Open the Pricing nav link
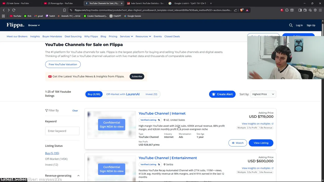The image size is (324, 182). pos(113,36)
